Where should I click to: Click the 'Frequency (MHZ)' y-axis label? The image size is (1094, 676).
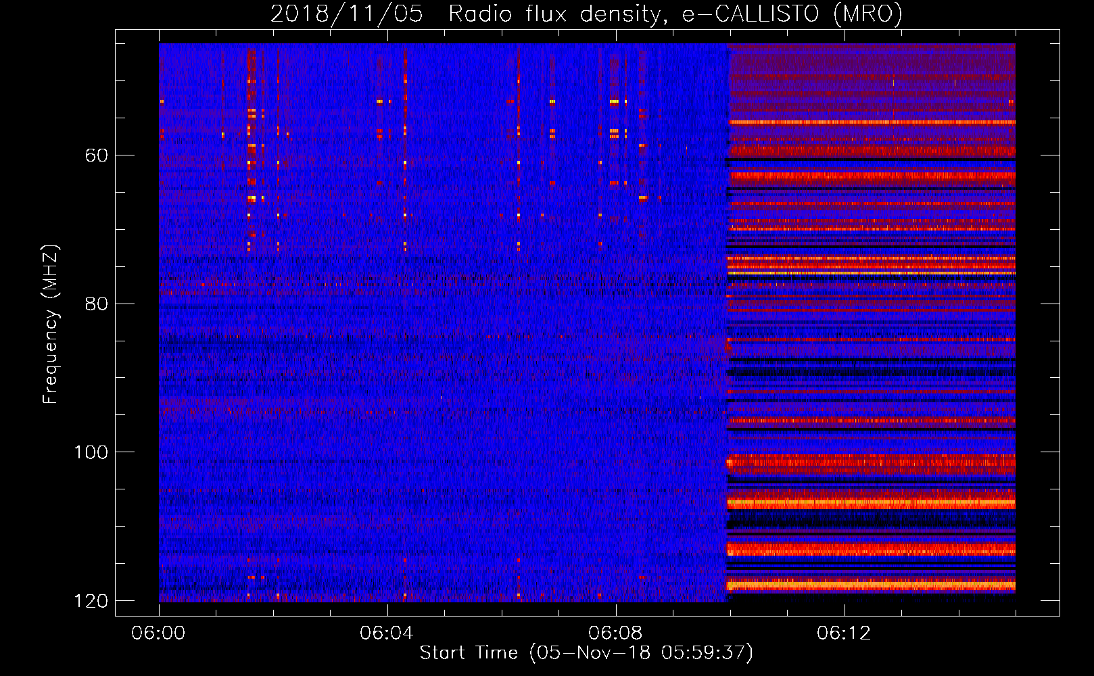[x=51, y=324]
